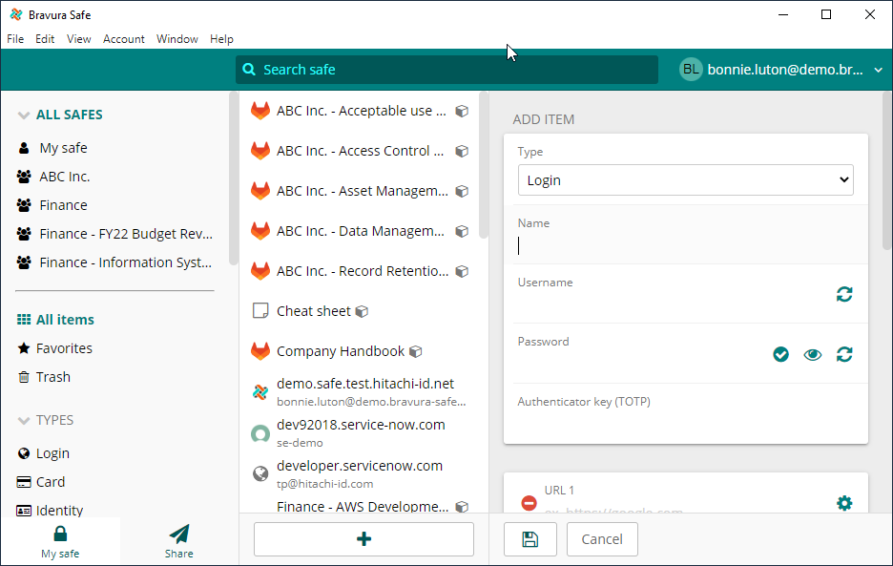Open the Account menu
Viewport: 893px width, 566px height.
tap(123, 39)
